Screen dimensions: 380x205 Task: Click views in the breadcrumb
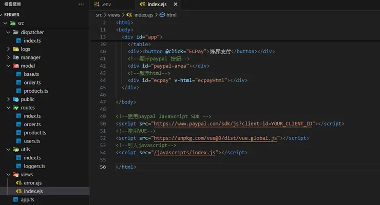coord(114,15)
